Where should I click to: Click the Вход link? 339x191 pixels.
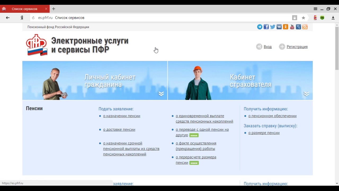[267, 47]
